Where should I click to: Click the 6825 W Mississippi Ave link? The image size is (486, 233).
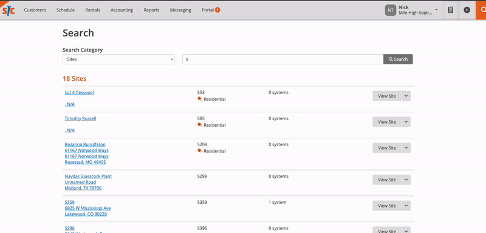tap(87, 208)
